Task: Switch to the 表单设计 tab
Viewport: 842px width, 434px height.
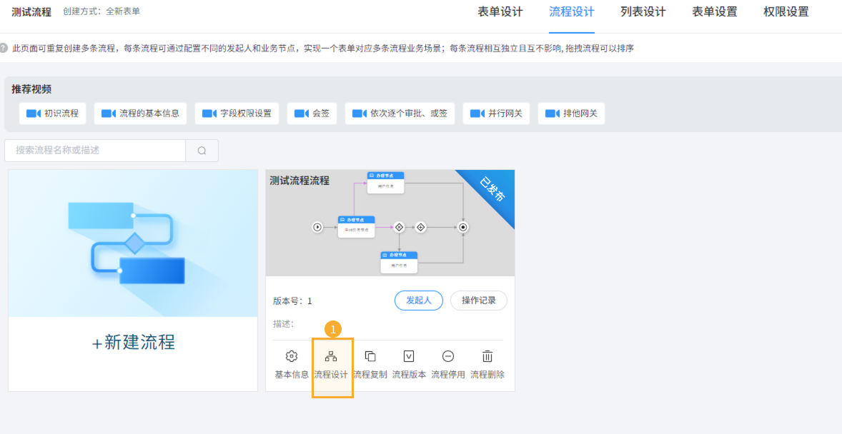Action: coord(500,12)
